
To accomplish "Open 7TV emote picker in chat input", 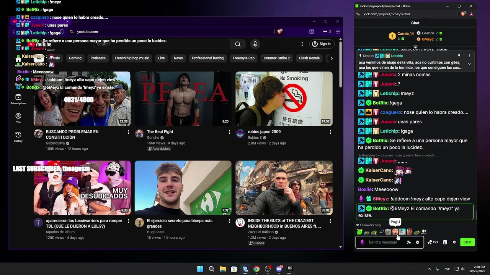I will pyautogui.click(x=409, y=242).
